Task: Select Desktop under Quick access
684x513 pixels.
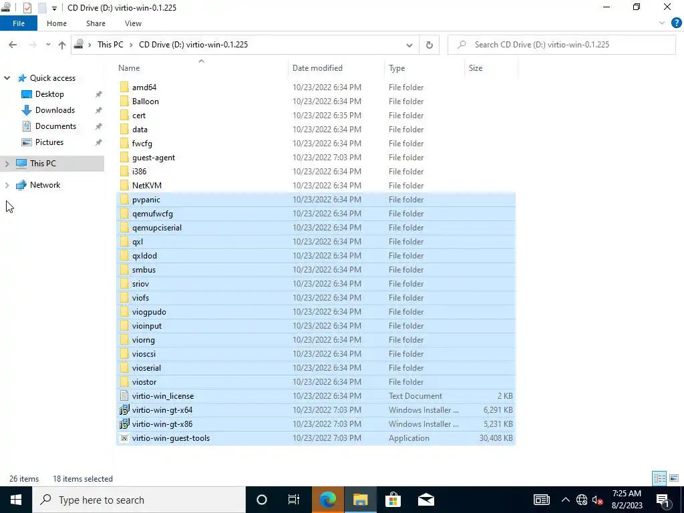Action: pyautogui.click(x=49, y=94)
